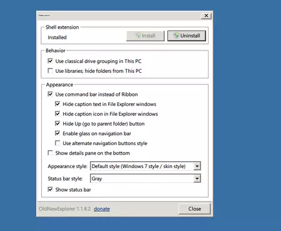Viewport: 281px width, 231px height.
Task: Click the shield icon on Uninstall button
Action: pos(176,35)
